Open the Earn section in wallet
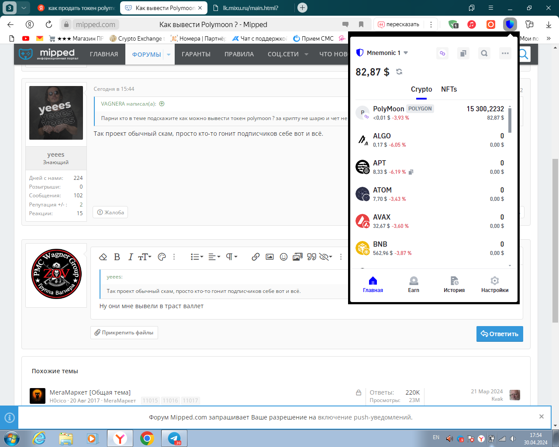The image size is (559, 447). tap(414, 285)
